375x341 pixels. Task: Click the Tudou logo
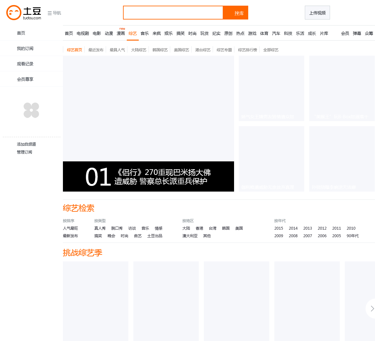(x=24, y=13)
